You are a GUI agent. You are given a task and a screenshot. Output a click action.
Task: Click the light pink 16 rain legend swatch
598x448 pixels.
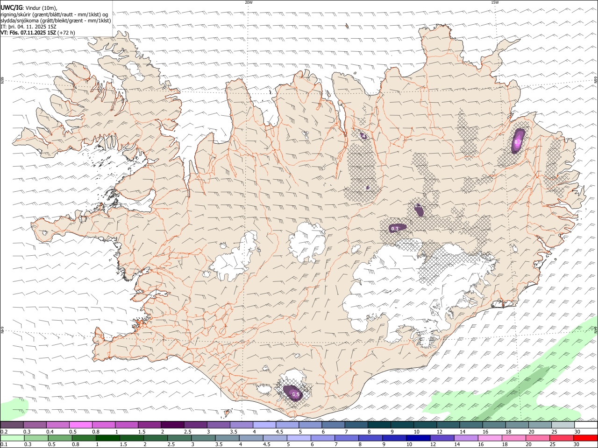point(490,438)
